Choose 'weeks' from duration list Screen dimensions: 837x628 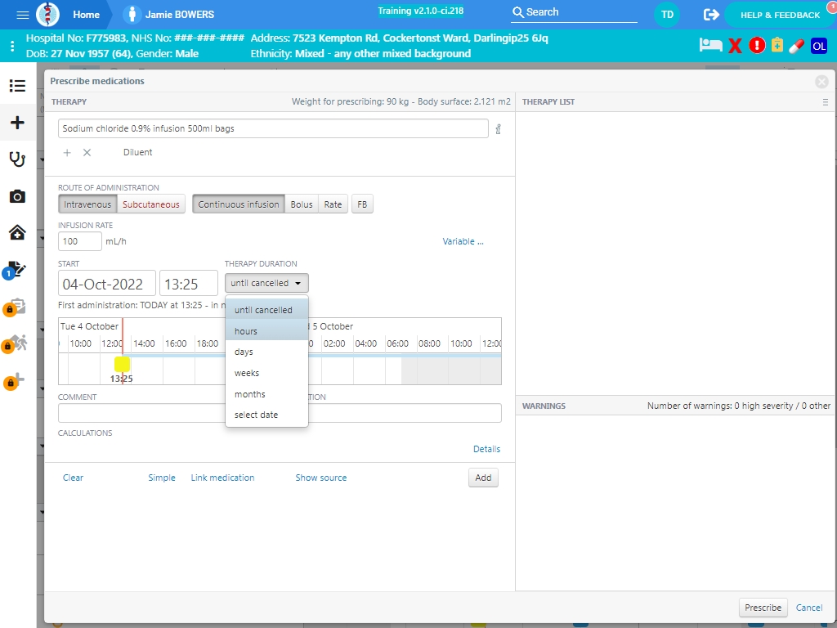pos(267,373)
